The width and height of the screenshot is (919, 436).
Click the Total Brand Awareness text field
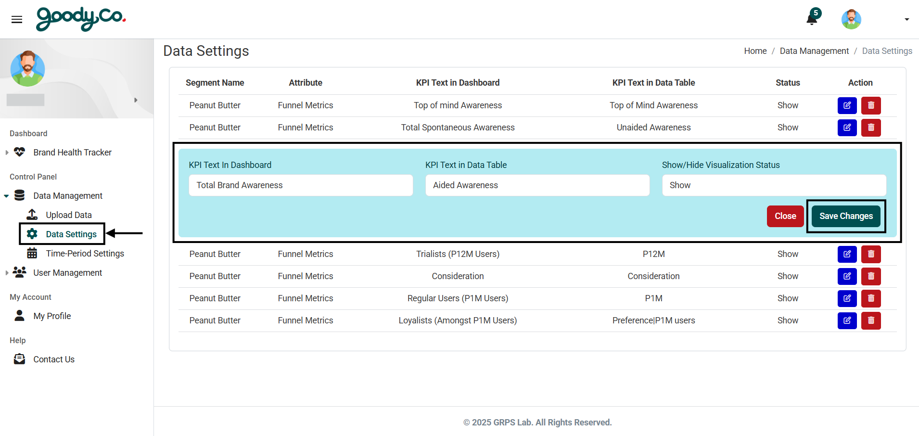point(300,185)
